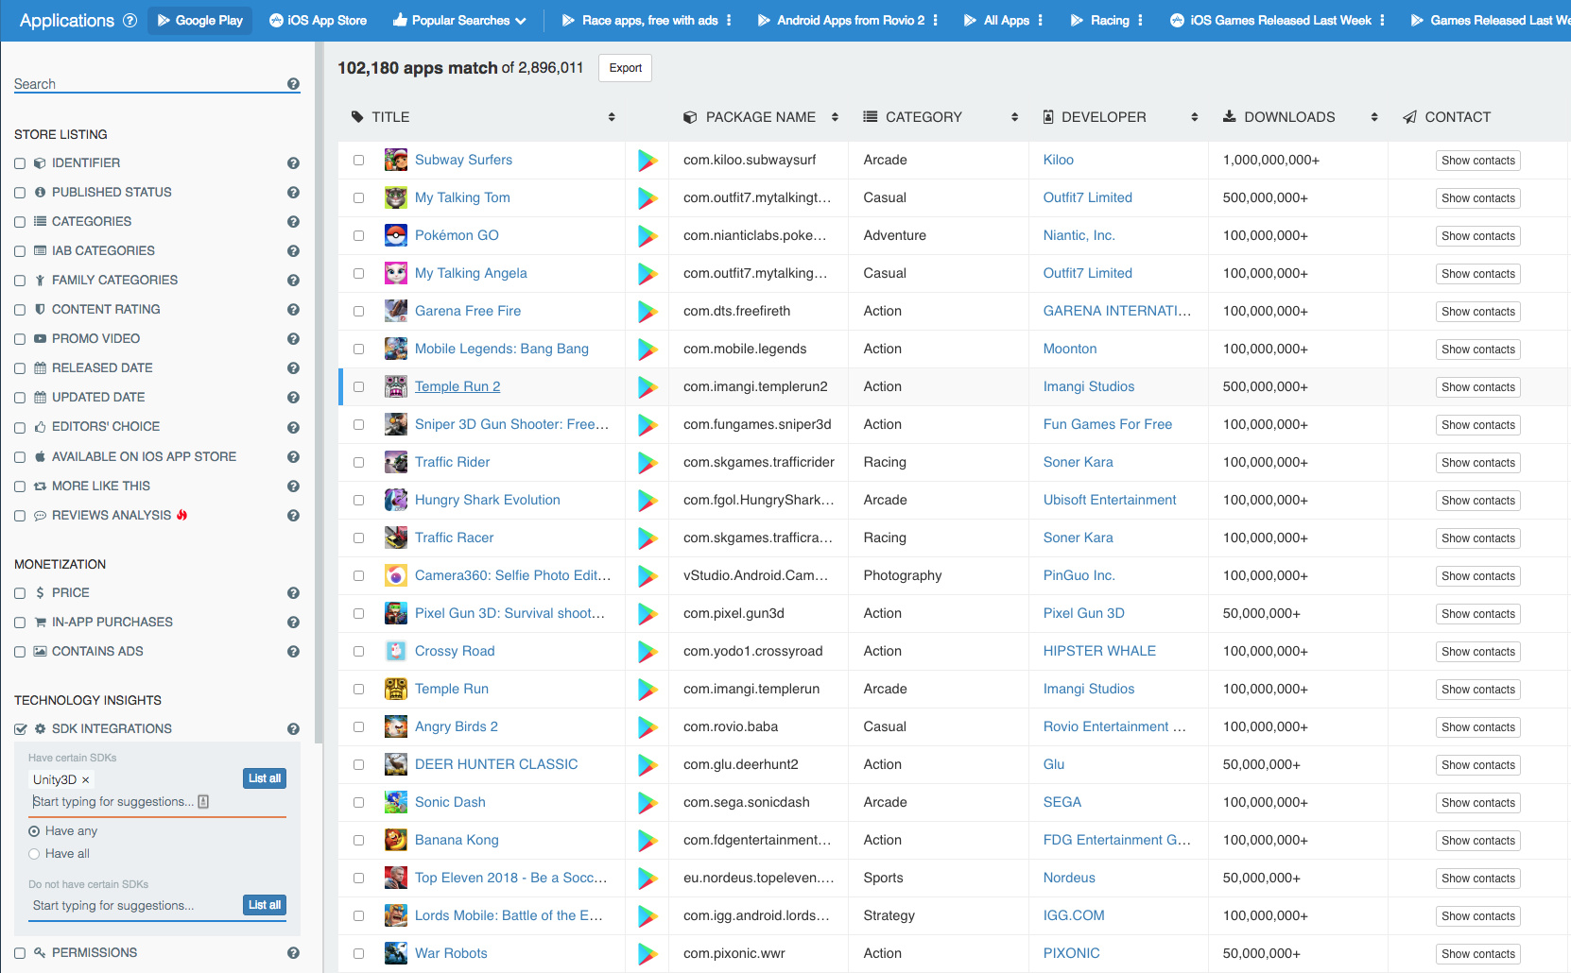The height and width of the screenshot is (973, 1571).
Task: Open help icon for EDITORS' CHOICE filter
Action: [293, 427]
